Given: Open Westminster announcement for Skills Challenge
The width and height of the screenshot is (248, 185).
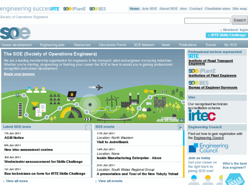Looking at the screenshot, I should point(43,162).
